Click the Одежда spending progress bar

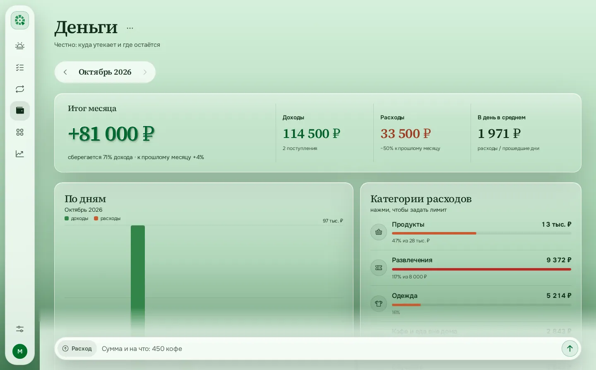(x=481, y=305)
